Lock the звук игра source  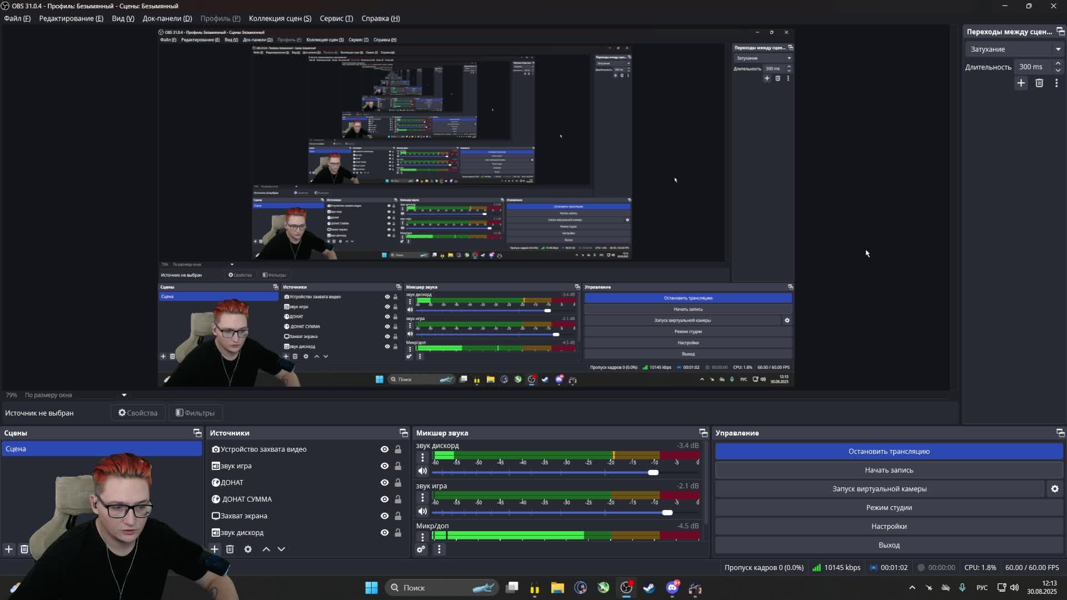click(x=398, y=466)
